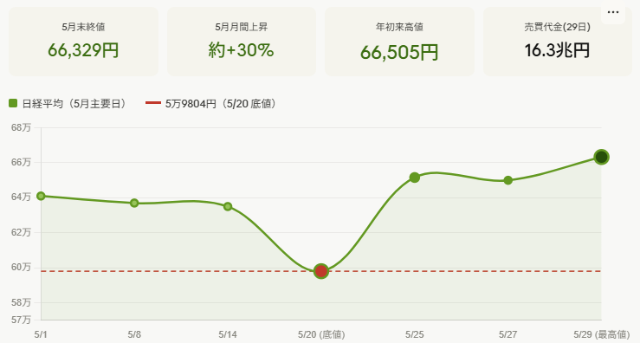Click the 5/29 (最高値) axis label
Screen dimensions: 640x343
pyautogui.click(x=601, y=335)
